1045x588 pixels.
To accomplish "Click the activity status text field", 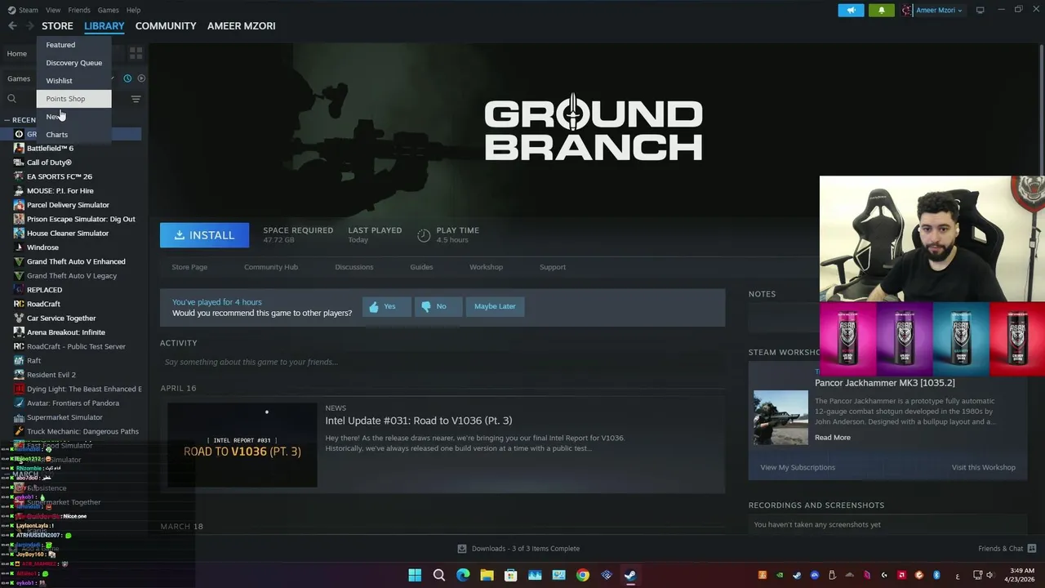I will (442, 362).
